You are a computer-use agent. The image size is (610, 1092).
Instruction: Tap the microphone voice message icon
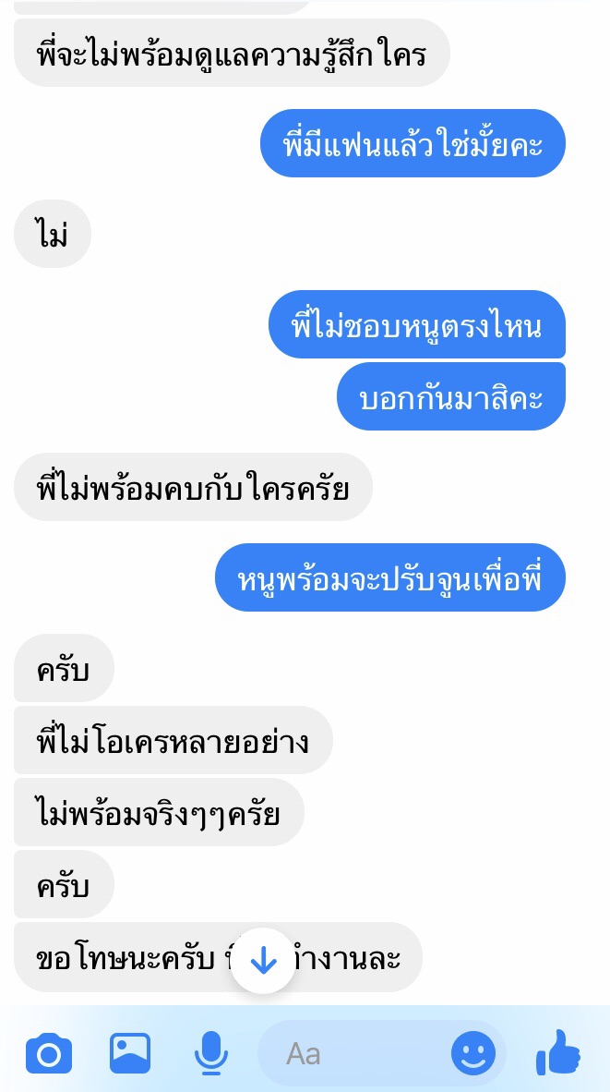211,1054
